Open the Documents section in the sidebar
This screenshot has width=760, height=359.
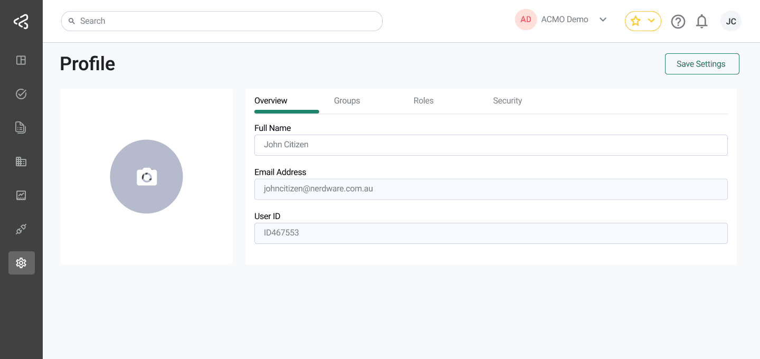pos(21,127)
